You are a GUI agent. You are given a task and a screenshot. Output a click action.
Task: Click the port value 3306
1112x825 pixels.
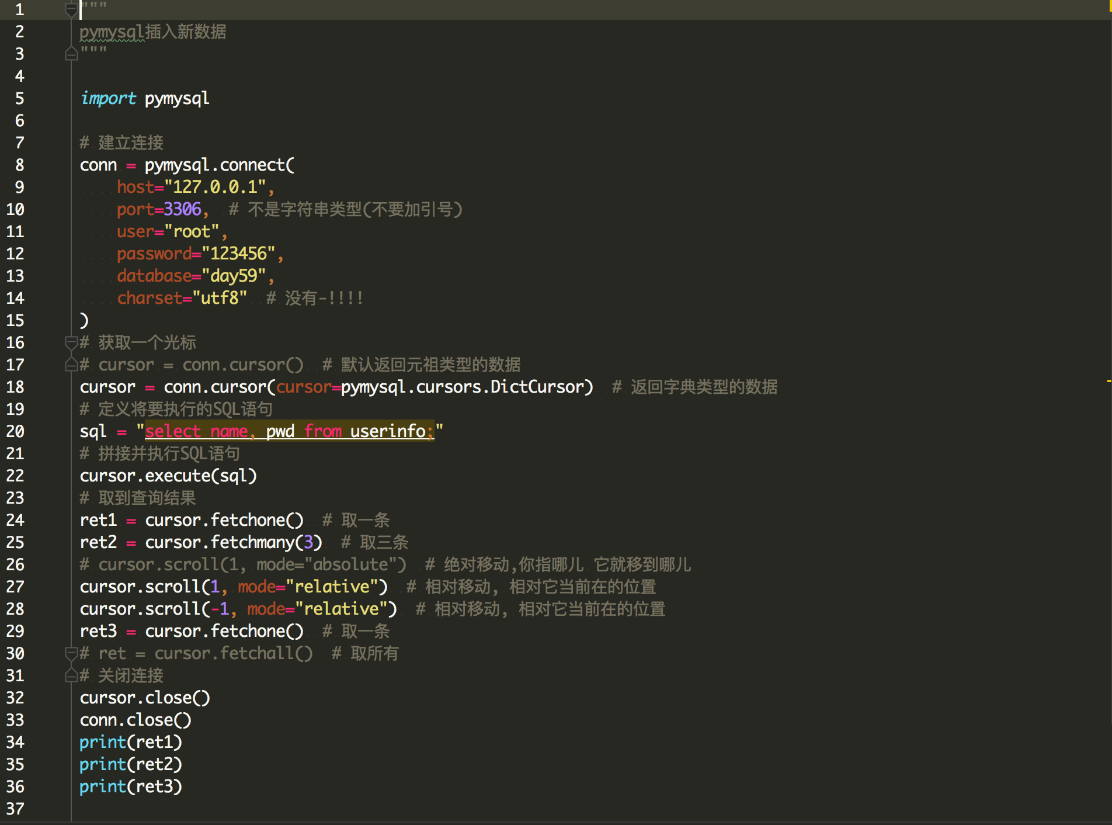tap(182, 210)
